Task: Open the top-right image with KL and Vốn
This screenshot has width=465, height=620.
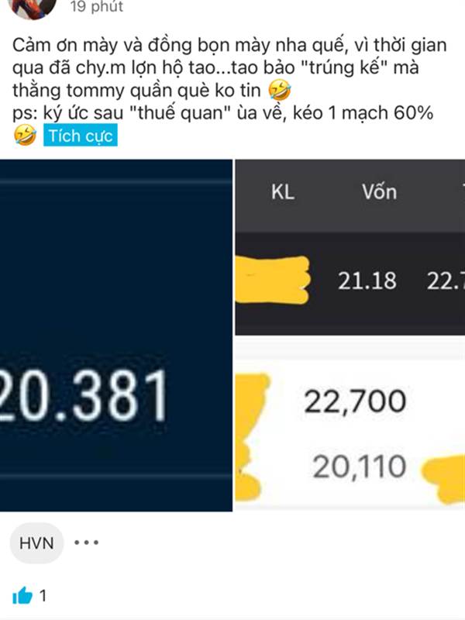Action: tap(350, 247)
